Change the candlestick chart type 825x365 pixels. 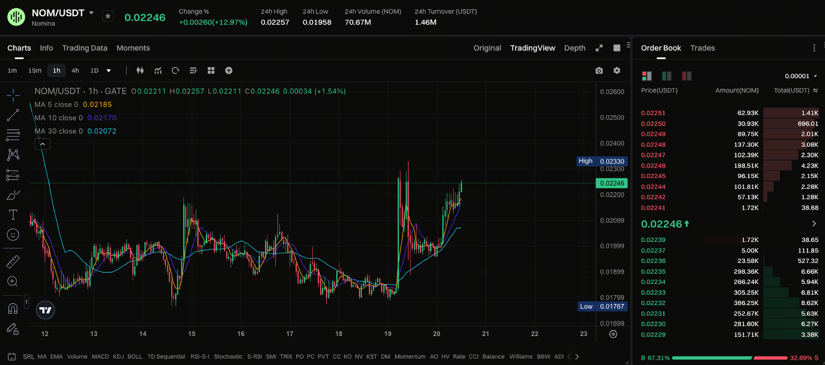pos(140,71)
